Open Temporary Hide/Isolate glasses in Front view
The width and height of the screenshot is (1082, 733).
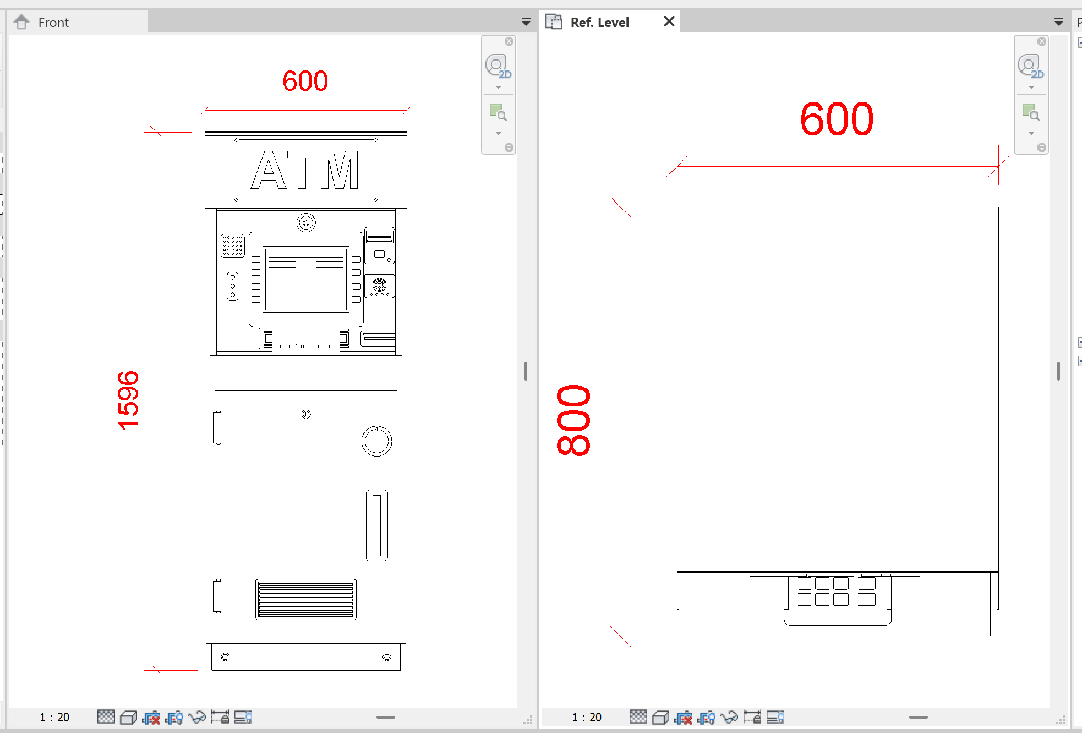coord(196,717)
